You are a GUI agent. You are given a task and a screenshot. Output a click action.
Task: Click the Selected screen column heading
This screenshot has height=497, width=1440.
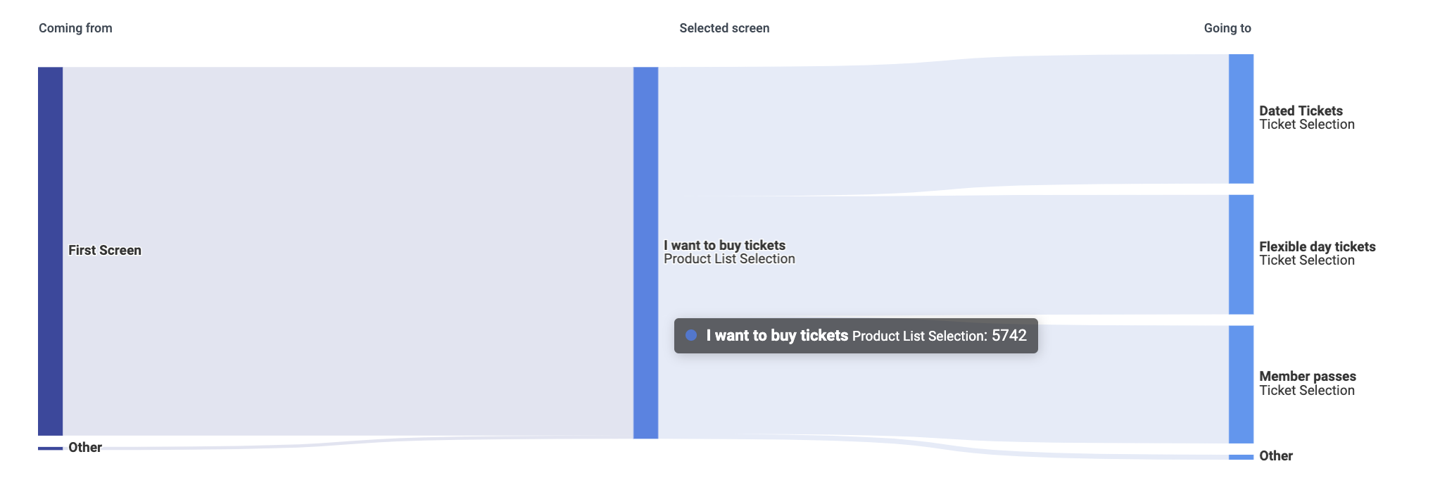point(724,28)
